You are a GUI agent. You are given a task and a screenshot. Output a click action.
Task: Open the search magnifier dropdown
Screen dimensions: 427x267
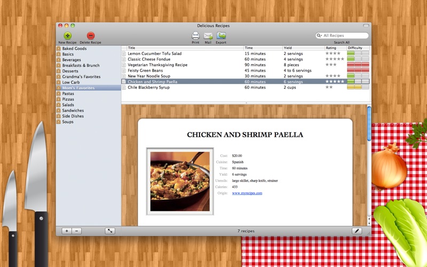(320, 36)
